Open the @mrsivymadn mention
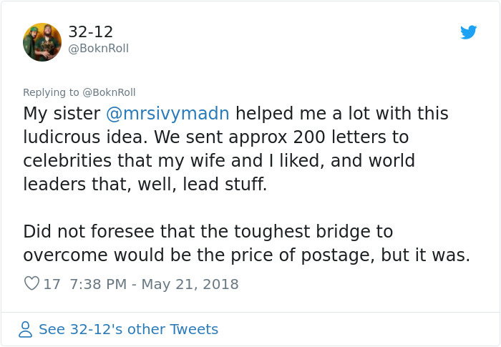 click(x=168, y=113)
